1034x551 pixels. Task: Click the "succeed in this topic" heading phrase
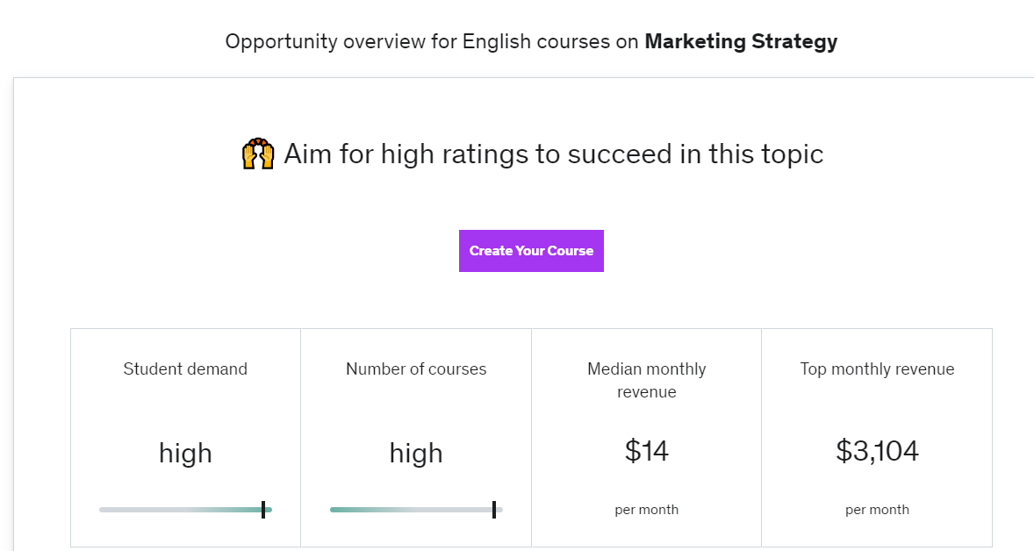[x=695, y=154]
